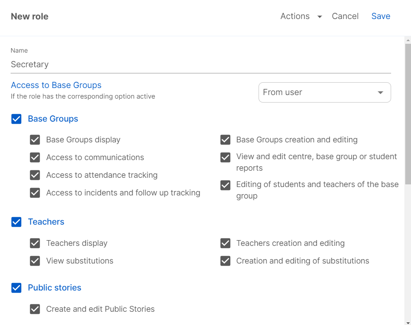Toggle Base Groups creation and editing

(x=225, y=140)
